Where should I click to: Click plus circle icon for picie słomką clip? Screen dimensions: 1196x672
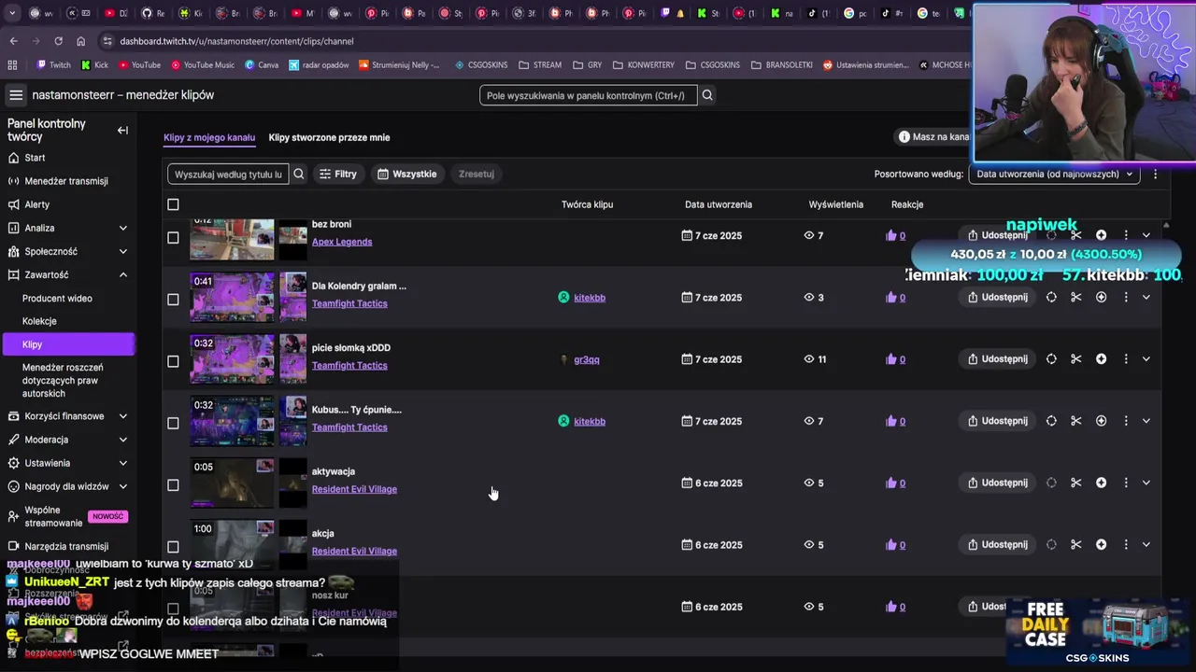1101,359
